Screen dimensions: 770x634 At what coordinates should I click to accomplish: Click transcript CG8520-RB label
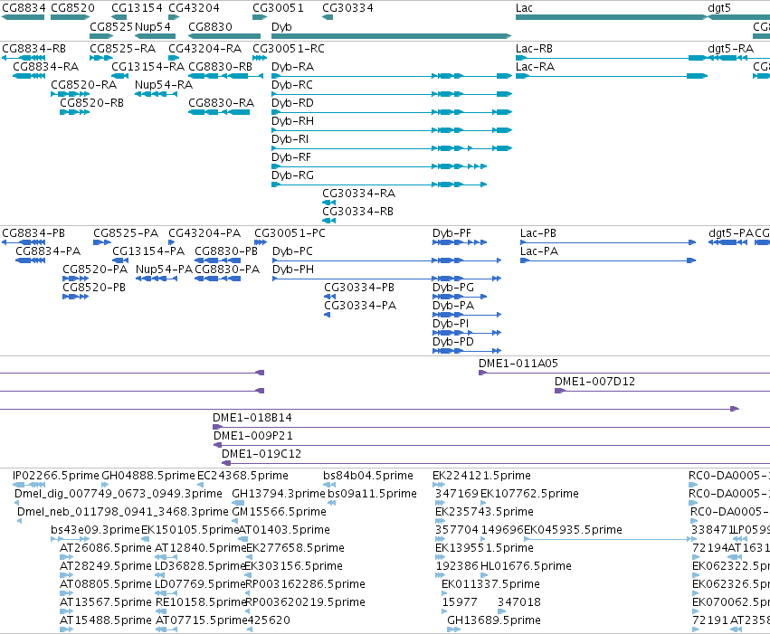click(x=91, y=103)
